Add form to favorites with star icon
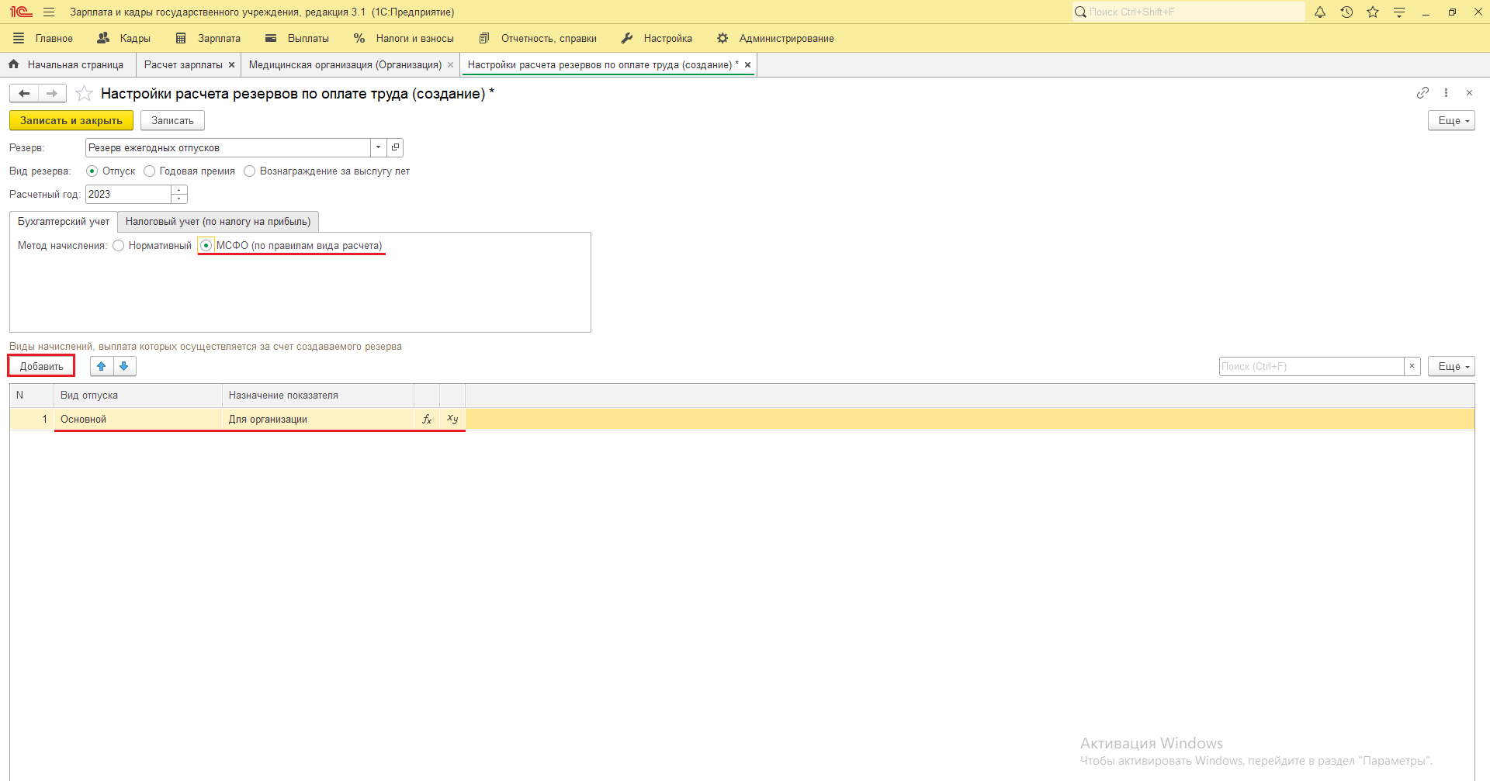Image resolution: width=1490 pixels, height=781 pixels. coord(84,94)
